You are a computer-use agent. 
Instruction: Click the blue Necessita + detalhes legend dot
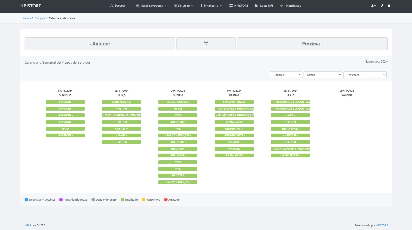tap(26, 200)
